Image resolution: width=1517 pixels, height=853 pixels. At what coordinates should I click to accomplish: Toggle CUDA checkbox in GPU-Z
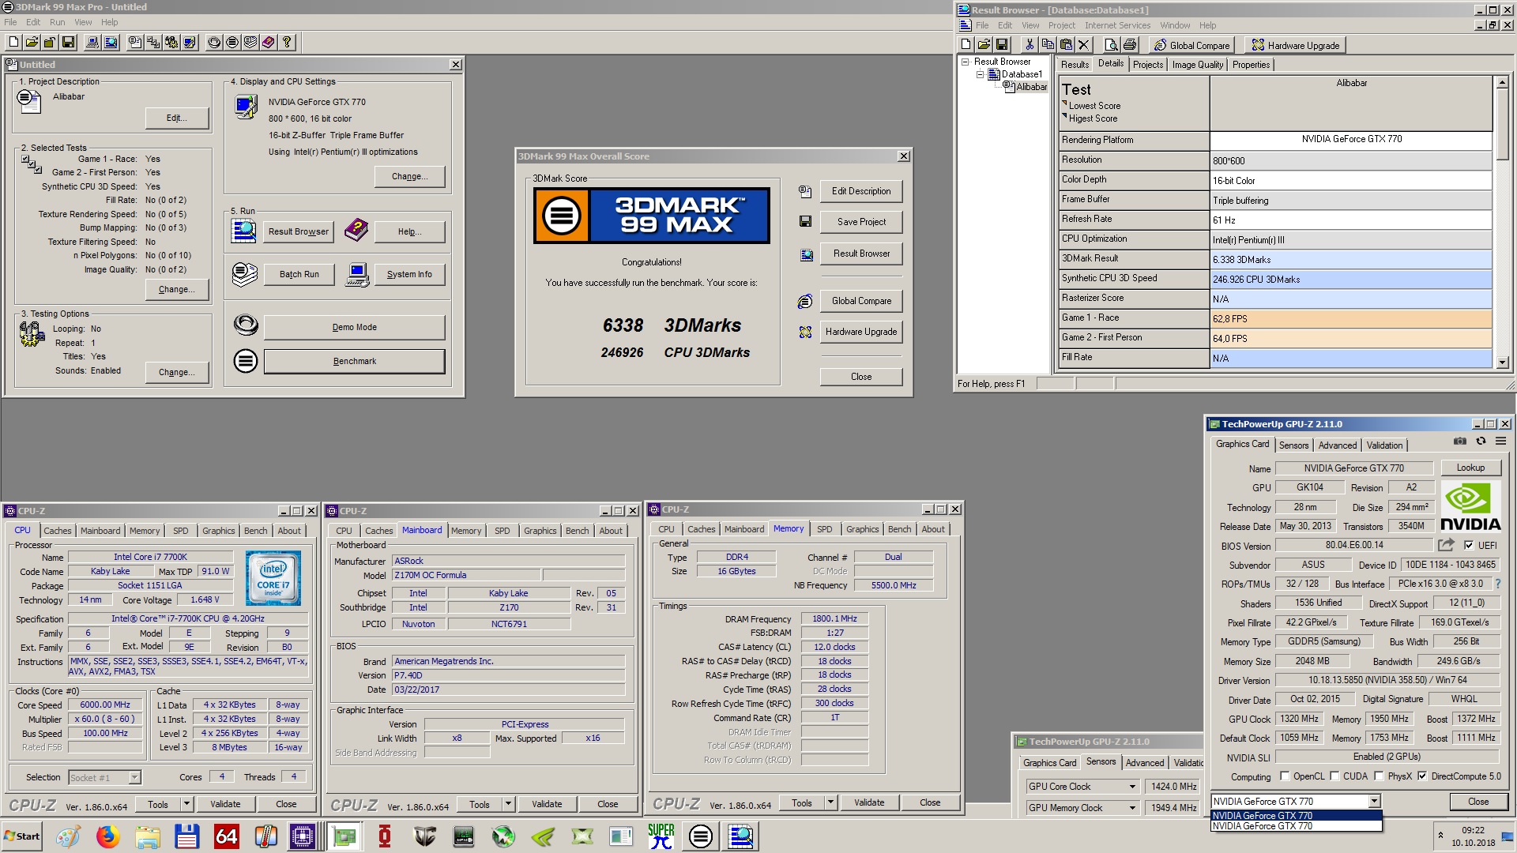coord(1334,776)
